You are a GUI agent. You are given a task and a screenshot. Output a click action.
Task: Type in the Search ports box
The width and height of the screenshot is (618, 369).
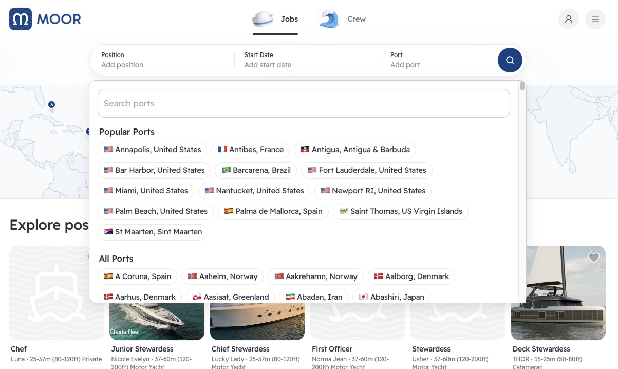(304, 103)
